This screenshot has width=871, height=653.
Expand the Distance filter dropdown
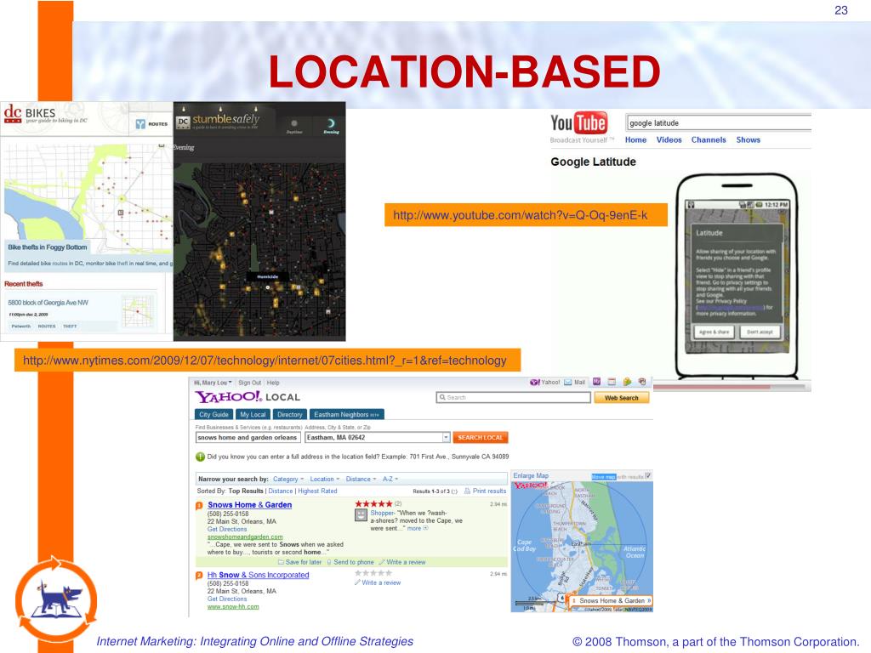361,480
